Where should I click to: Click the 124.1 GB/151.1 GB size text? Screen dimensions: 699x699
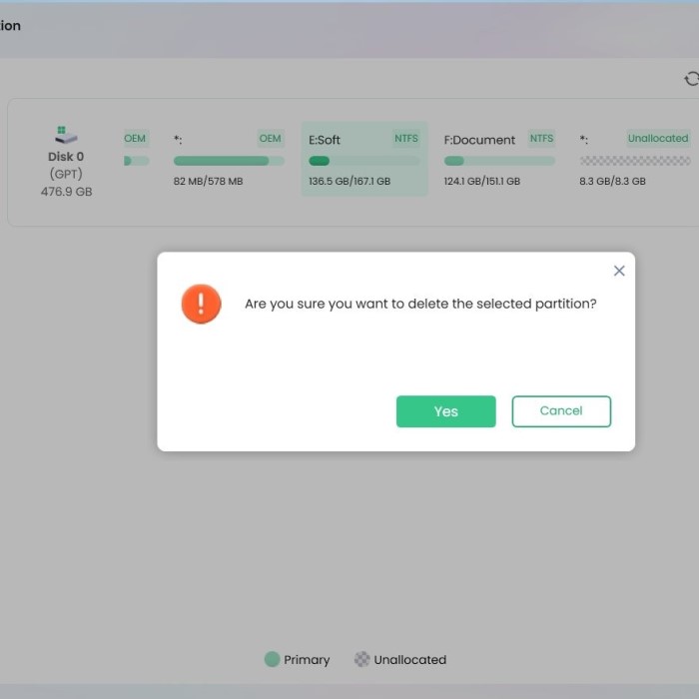tap(482, 181)
